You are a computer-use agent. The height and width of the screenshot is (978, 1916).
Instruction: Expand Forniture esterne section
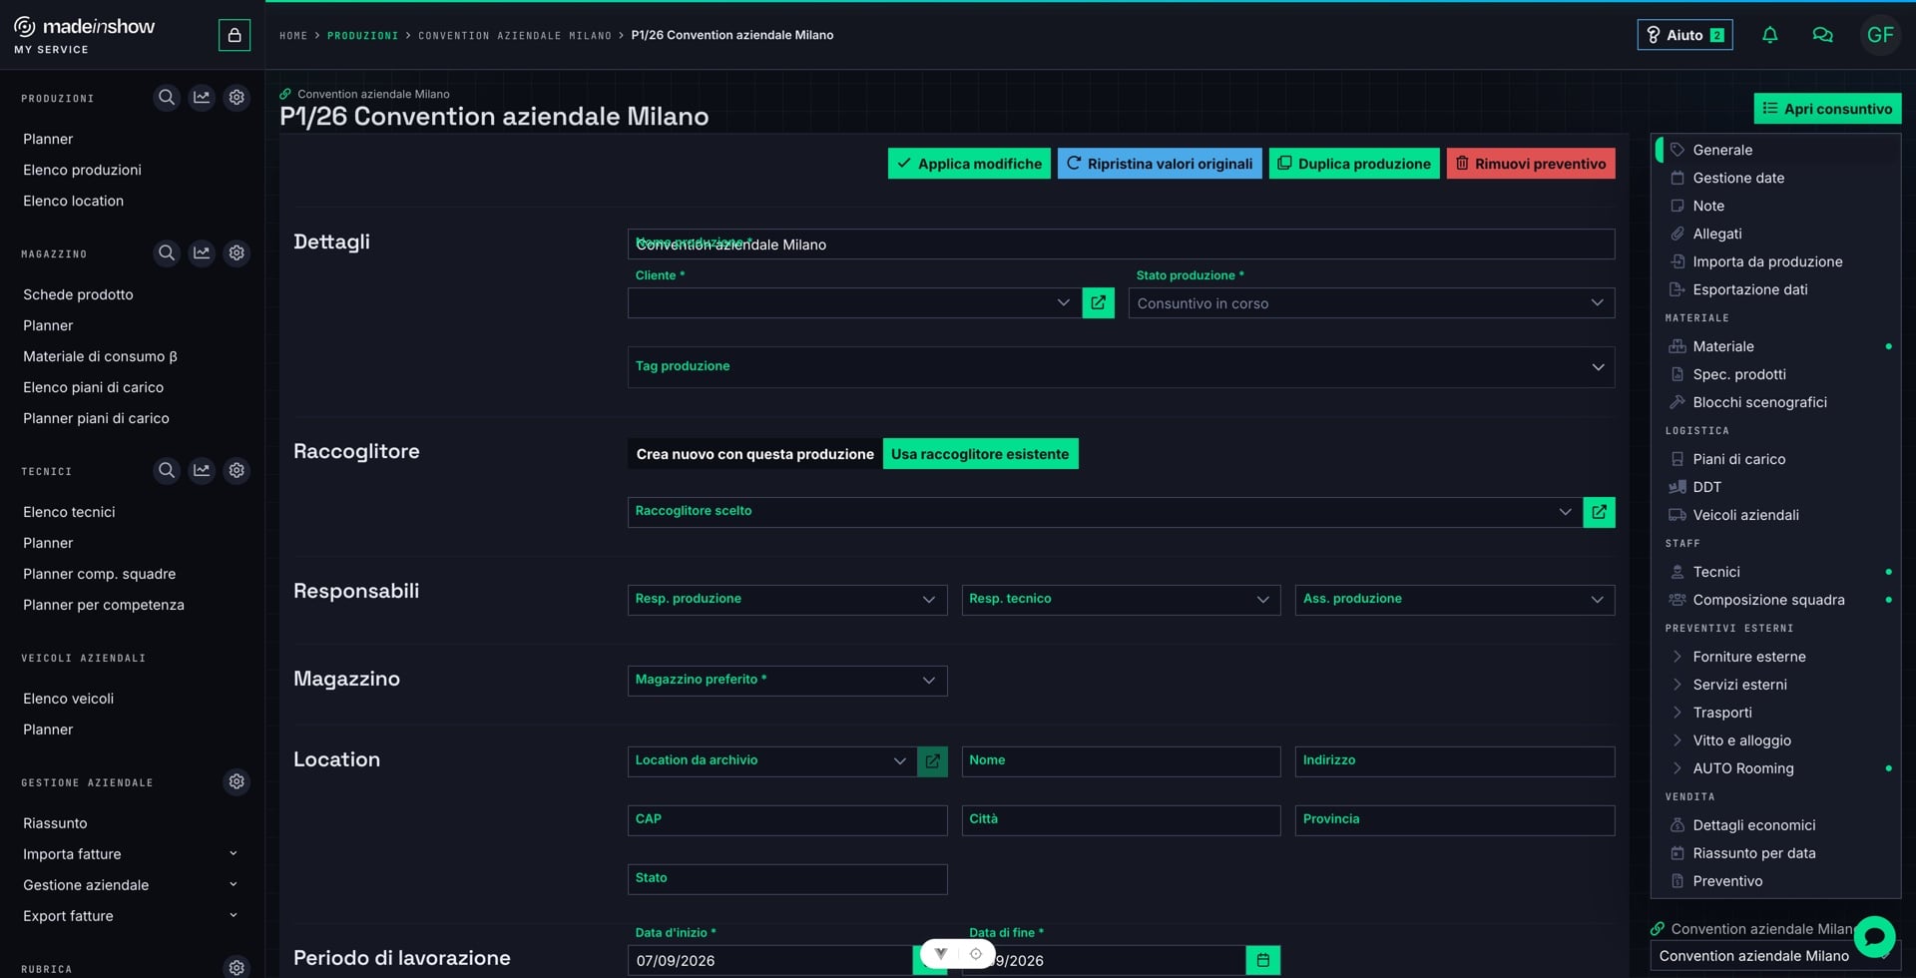tap(1776, 657)
